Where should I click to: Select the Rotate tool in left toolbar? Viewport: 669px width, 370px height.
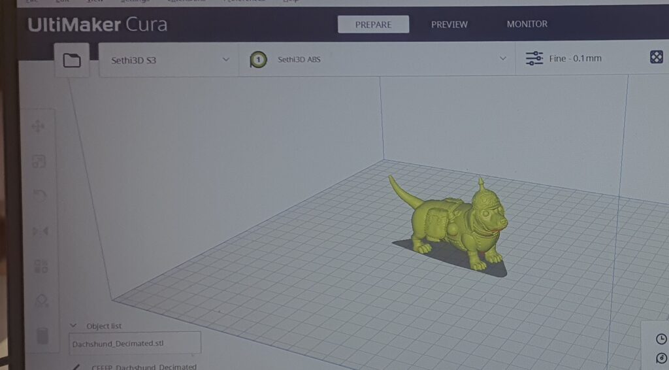tap(39, 196)
